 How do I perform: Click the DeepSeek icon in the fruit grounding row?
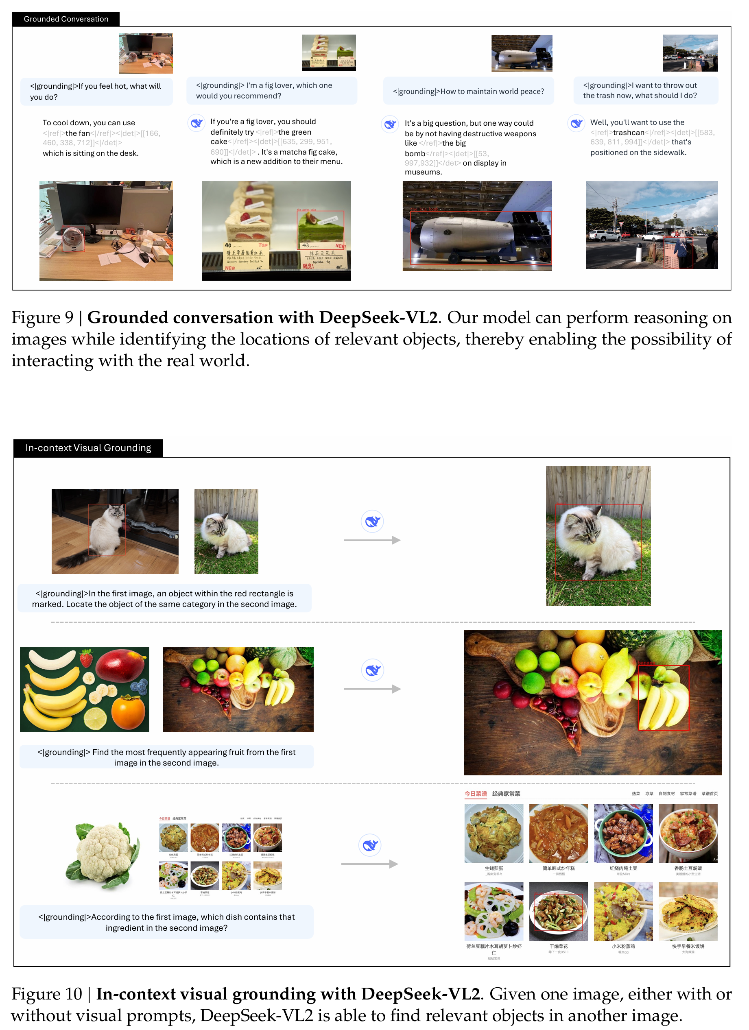(373, 670)
